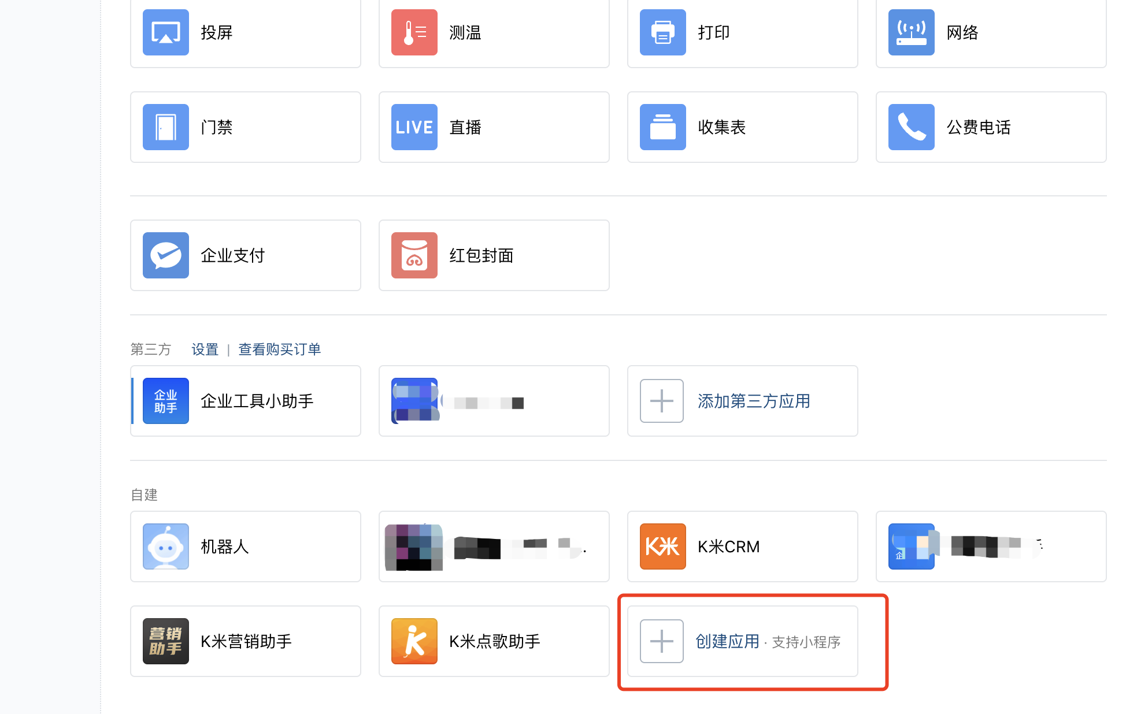Open the K米点歌助手 app tile
1126x714 pixels.
pos(494,641)
